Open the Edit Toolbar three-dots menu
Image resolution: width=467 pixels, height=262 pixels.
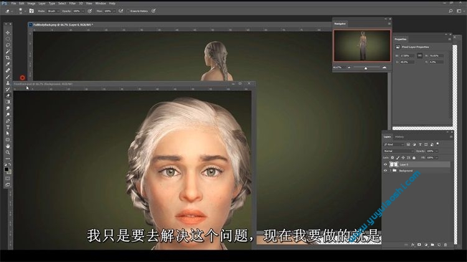tap(7, 159)
